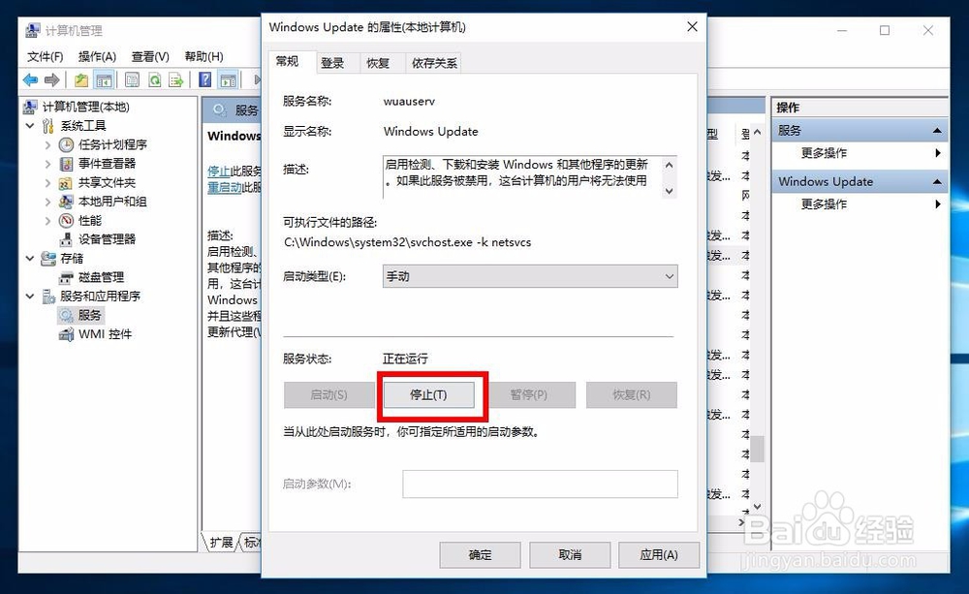The image size is (969, 594).
Task: Open the 查看(V) menu
Action: [x=150, y=57]
